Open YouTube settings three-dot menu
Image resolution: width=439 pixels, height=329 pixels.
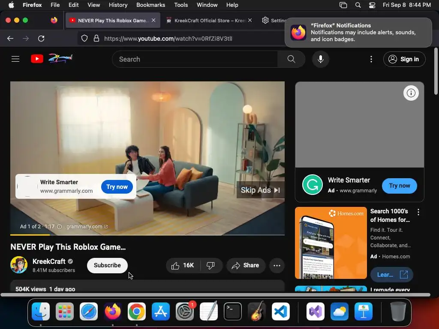tap(371, 59)
